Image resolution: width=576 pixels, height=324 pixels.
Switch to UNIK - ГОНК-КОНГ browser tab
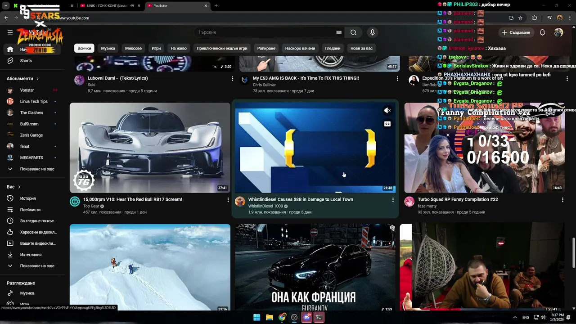110,6
